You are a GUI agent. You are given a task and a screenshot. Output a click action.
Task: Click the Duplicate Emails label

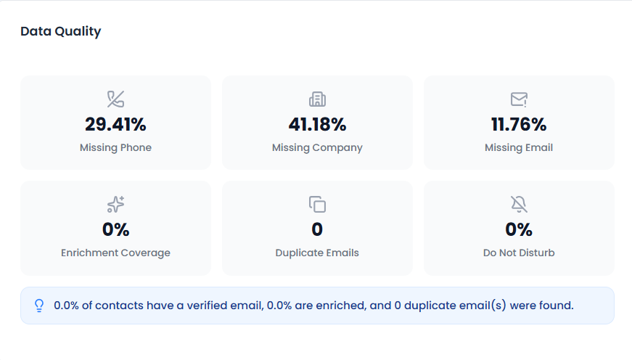(x=317, y=253)
